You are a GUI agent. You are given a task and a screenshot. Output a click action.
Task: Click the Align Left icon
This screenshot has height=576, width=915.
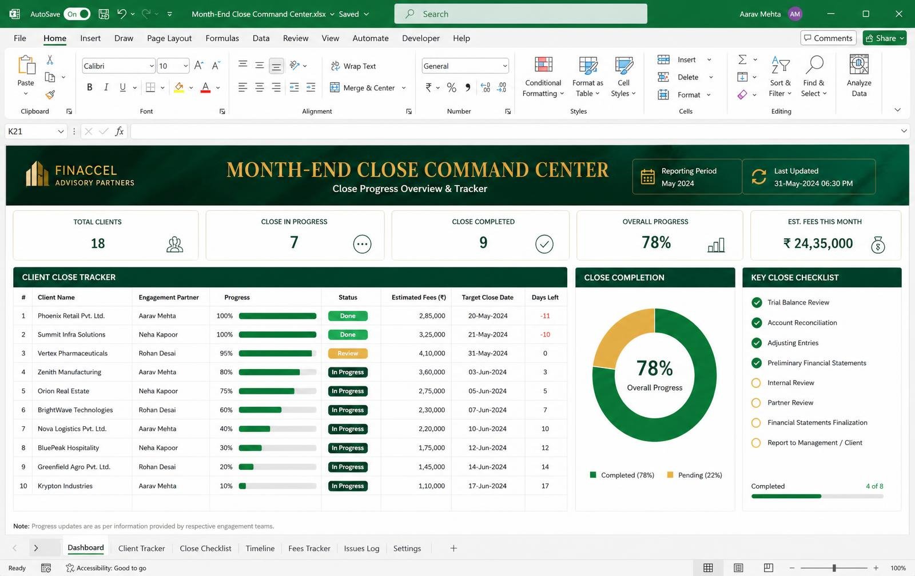242,87
